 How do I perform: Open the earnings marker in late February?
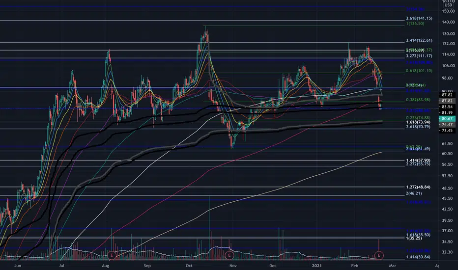coord(379,255)
